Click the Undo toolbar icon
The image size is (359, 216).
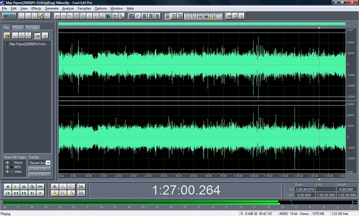pos(57,16)
